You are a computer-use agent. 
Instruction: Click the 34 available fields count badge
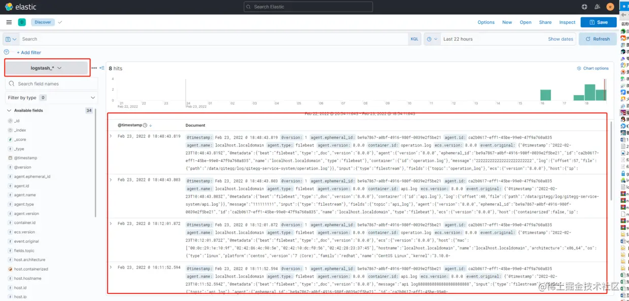(89, 110)
